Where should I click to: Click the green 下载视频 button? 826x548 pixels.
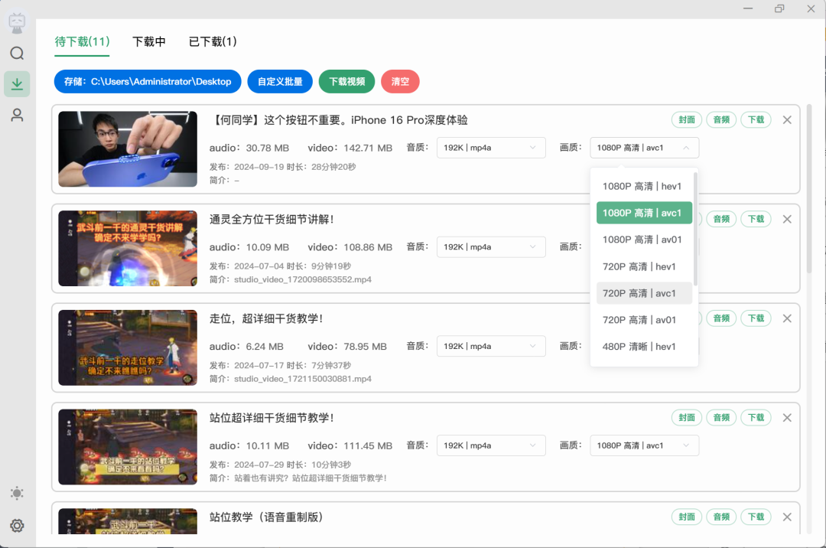[346, 82]
